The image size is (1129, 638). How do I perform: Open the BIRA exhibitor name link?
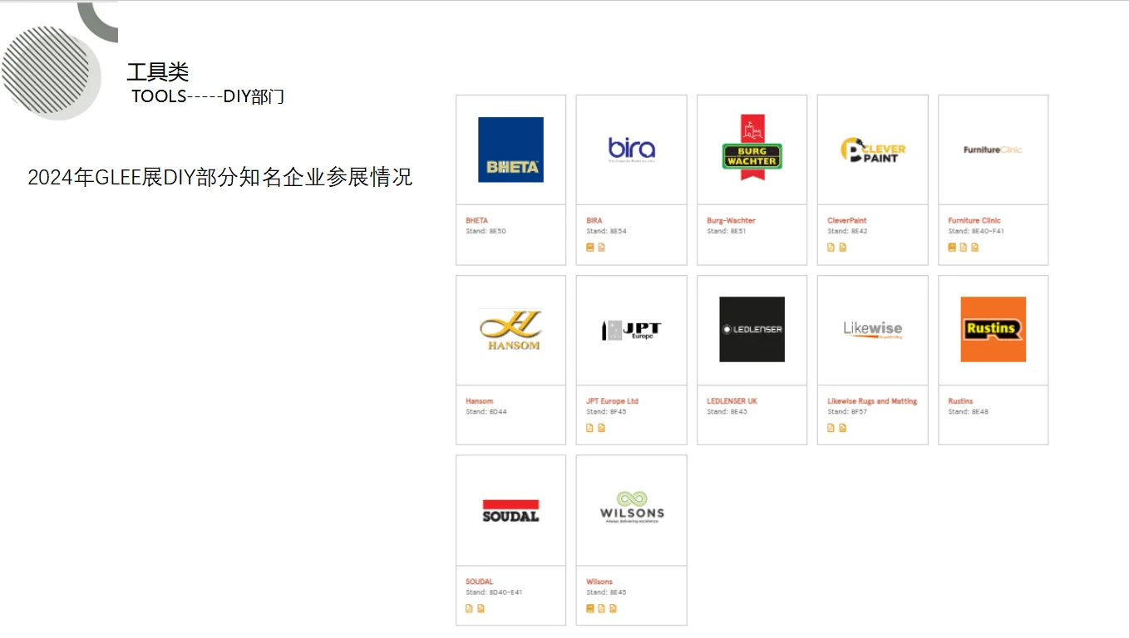click(x=594, y=221)
